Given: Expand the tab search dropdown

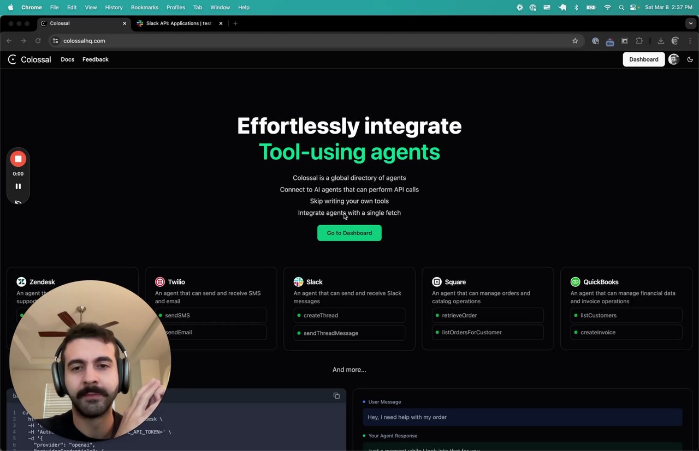Looking at the screenshot, I should click(x=691, y=23).
